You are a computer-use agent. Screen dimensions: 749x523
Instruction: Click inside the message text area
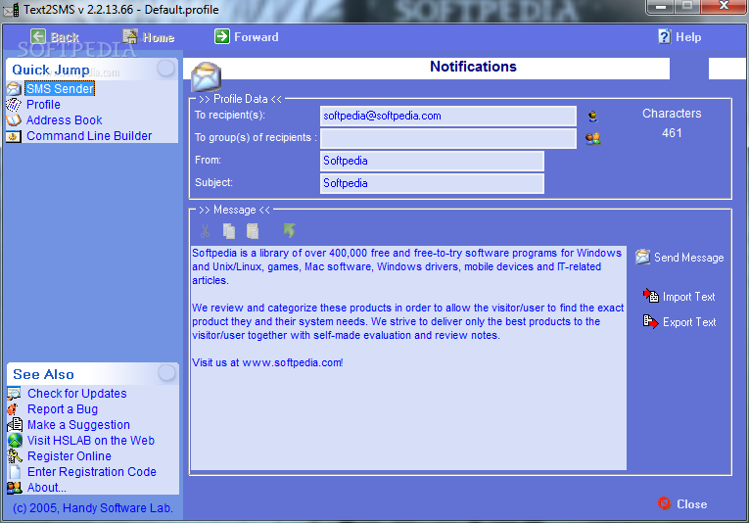click(x=408, y=357)
